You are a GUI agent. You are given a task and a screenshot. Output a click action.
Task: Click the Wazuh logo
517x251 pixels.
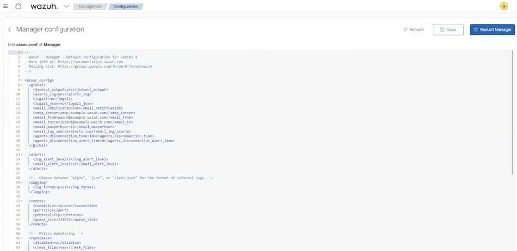pos(44,7)
